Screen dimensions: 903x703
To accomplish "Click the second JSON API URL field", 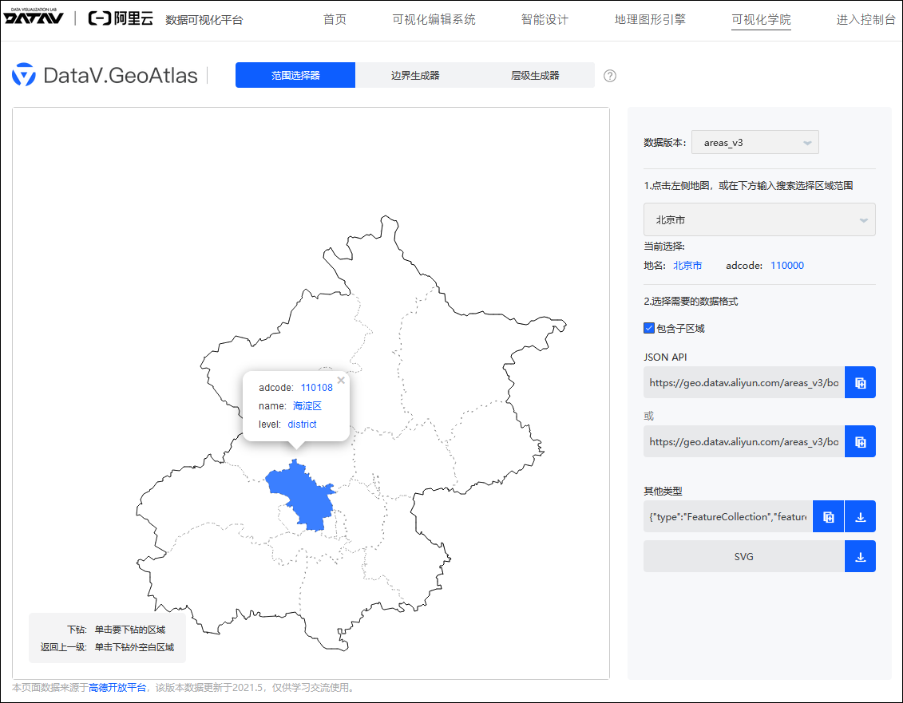I will pos(744,441).
